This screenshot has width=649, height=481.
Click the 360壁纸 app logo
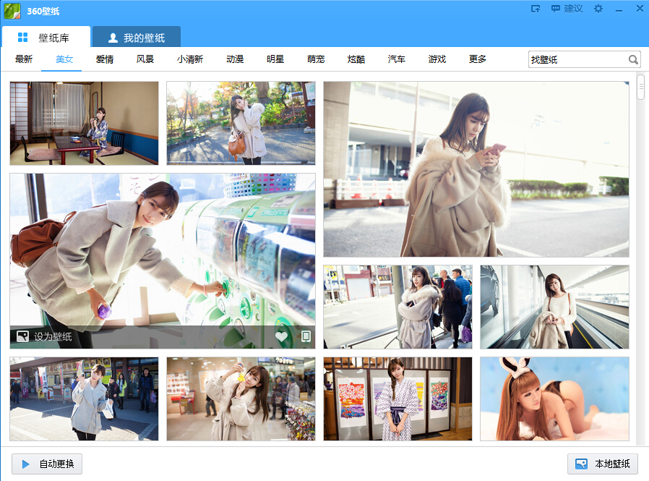pyautogui.click(x=12, y=9)
